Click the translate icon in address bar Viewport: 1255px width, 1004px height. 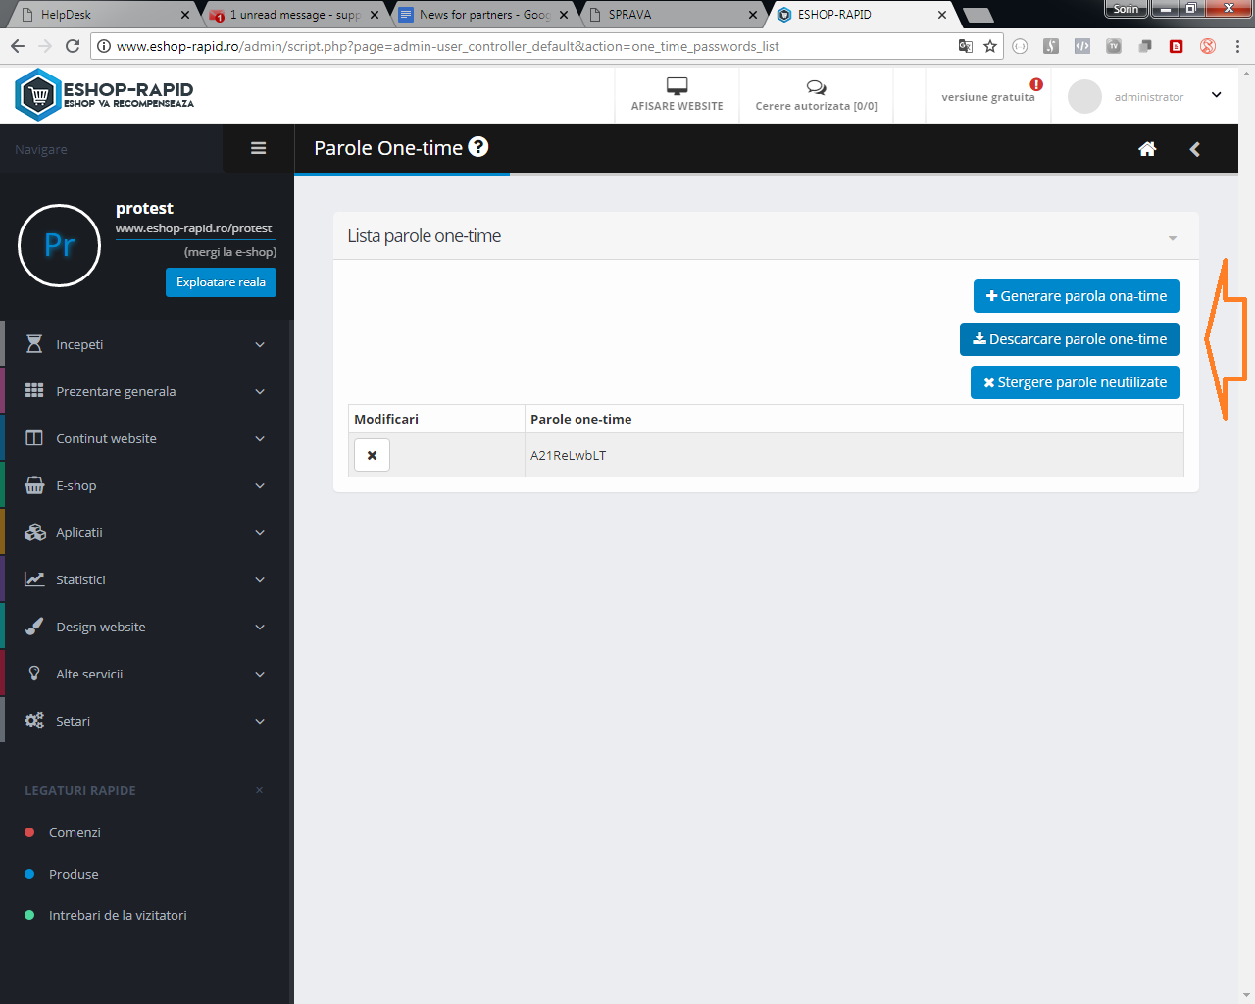966,46
